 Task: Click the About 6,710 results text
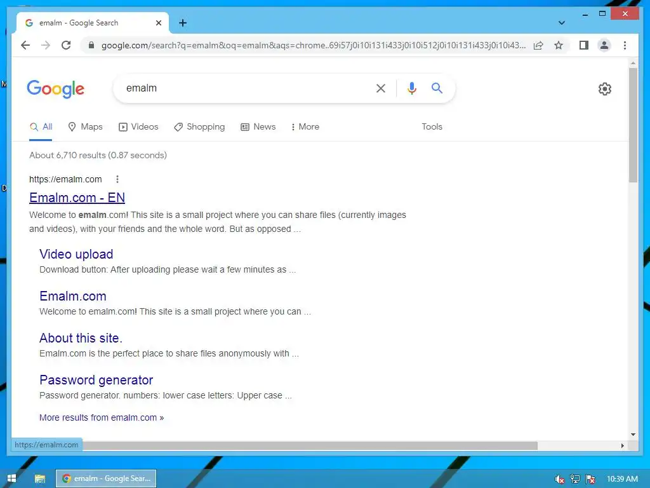click(x=98, y=155)
